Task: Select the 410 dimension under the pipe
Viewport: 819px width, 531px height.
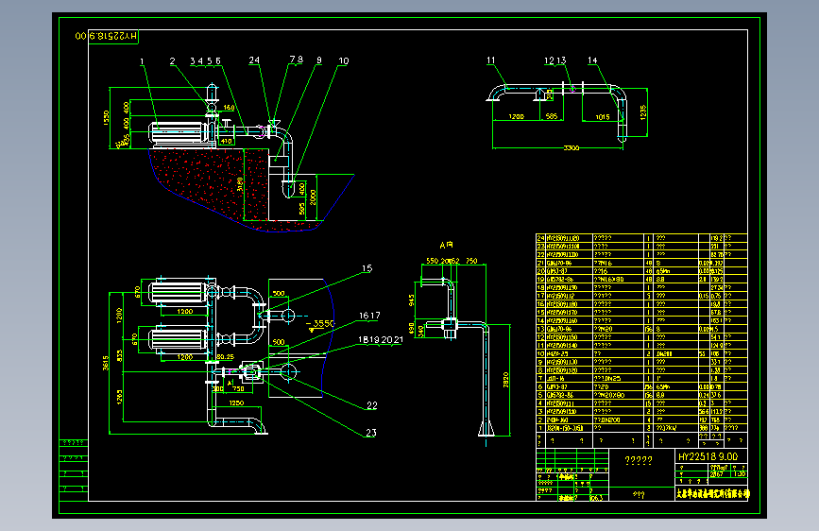Action: pyautogui.click(x=226, y=141)
